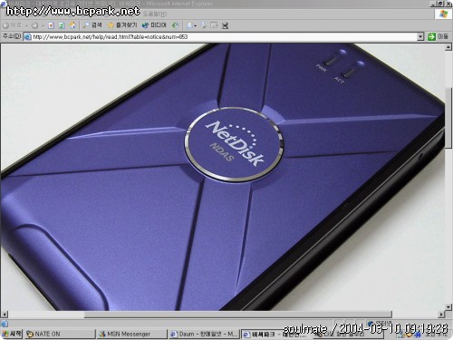Click the Mail envelope icon

point(189,25)
